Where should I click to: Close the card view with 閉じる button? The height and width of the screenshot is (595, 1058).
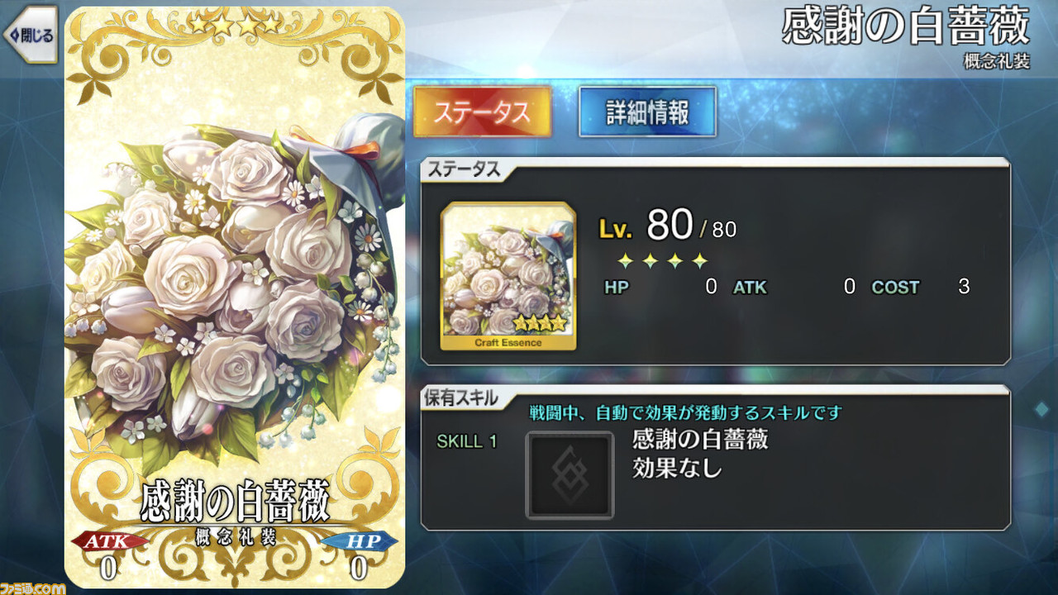(x=30, y=35)
